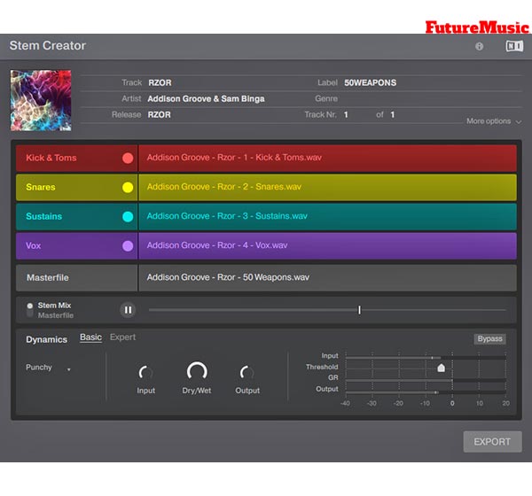The height and width of the screenshot is (496, 532).
Task: Expand More options
Action: click(x=494, y=121)
